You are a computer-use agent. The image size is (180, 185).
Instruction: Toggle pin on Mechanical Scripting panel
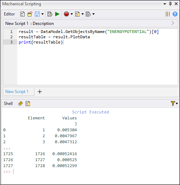(170, 4)
